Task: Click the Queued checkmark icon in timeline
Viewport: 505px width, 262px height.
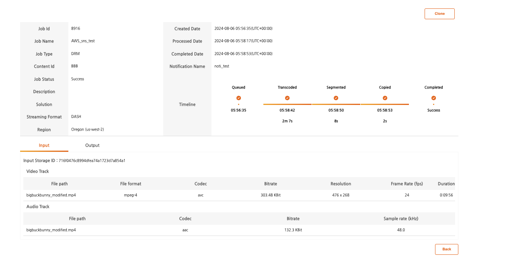Action: [238, 98]
